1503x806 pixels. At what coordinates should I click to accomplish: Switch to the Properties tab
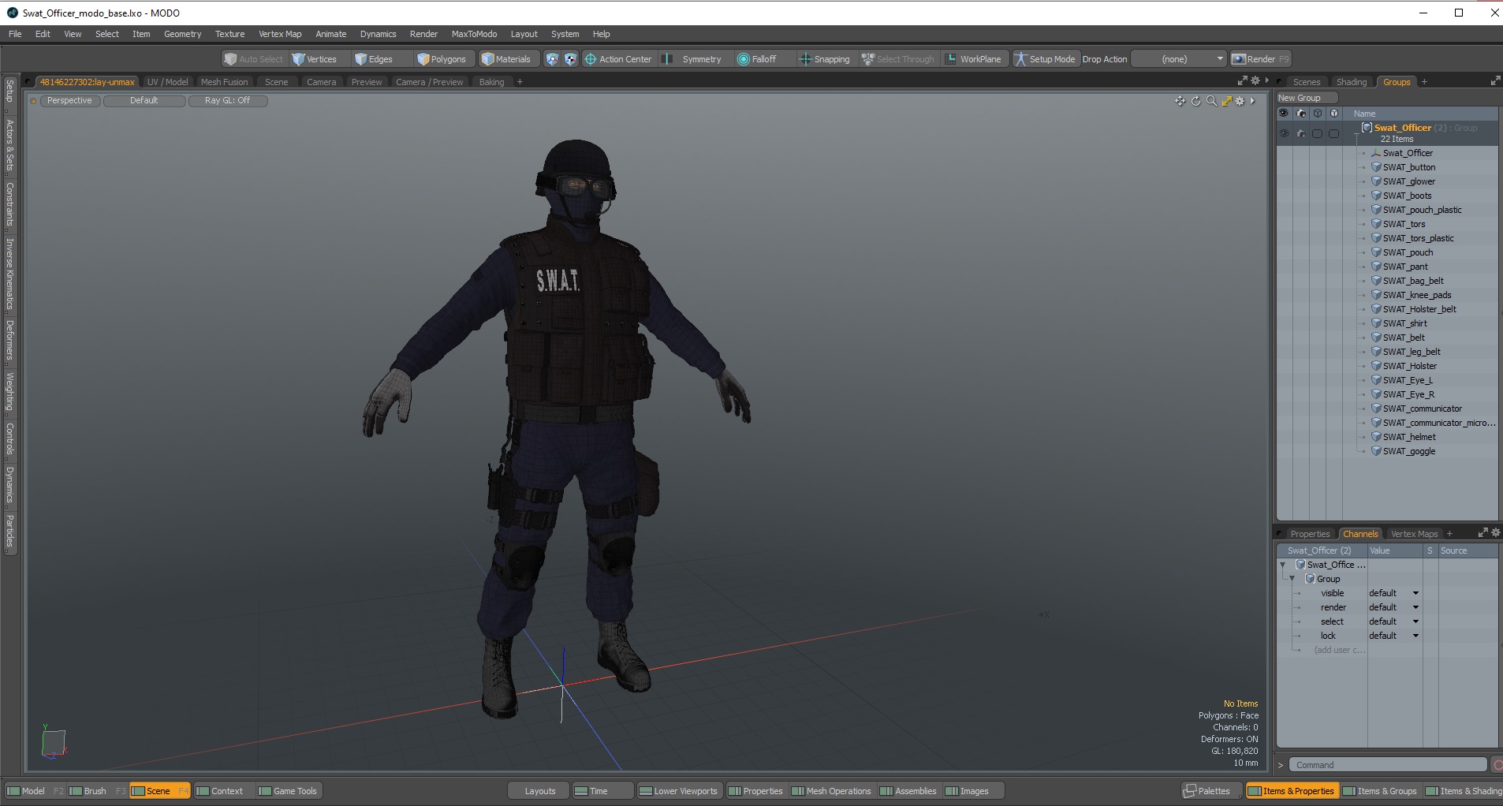pos(1310,534)
